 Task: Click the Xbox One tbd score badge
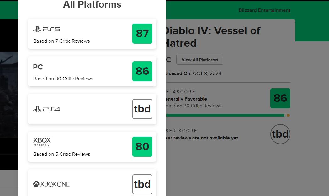click(142, 184)
